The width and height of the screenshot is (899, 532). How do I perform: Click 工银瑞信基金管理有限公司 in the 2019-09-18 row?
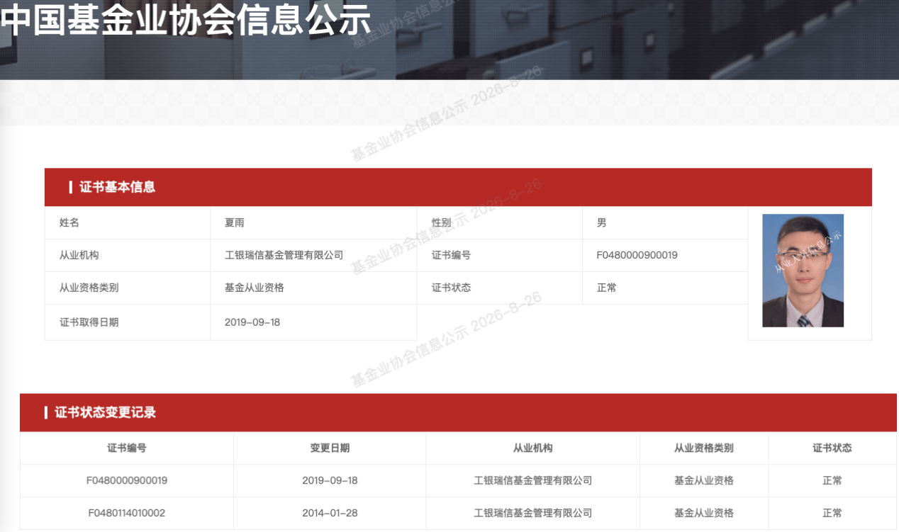pyautogui.click(x=533, y=480)
